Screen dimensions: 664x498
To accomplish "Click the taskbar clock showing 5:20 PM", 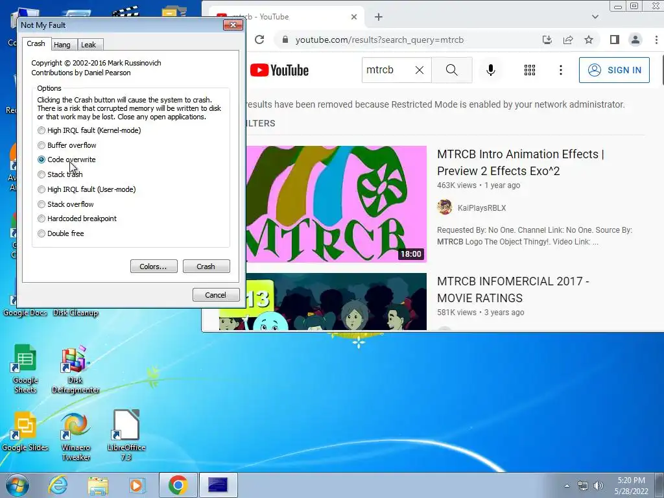I will [x=631, y=486].
